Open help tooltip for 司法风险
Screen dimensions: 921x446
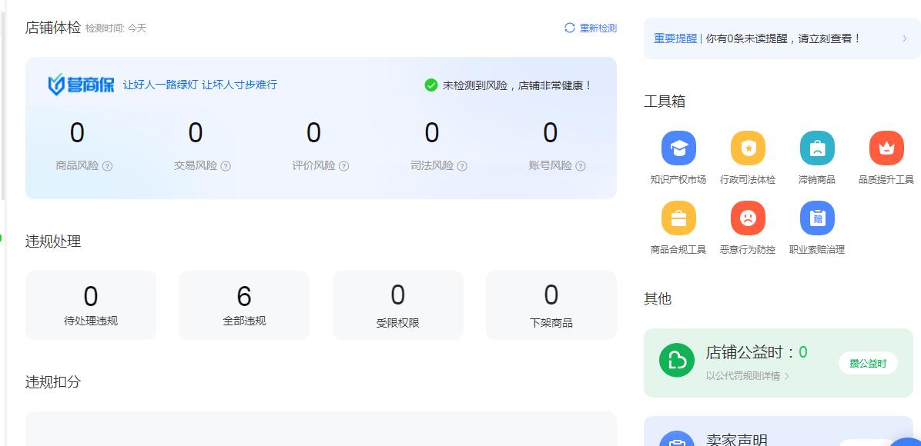click(x=461, y=165)
